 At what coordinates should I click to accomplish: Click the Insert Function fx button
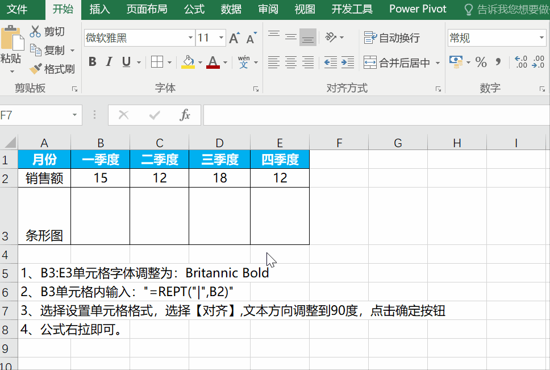pyautogui.click(x=185, y=115)
